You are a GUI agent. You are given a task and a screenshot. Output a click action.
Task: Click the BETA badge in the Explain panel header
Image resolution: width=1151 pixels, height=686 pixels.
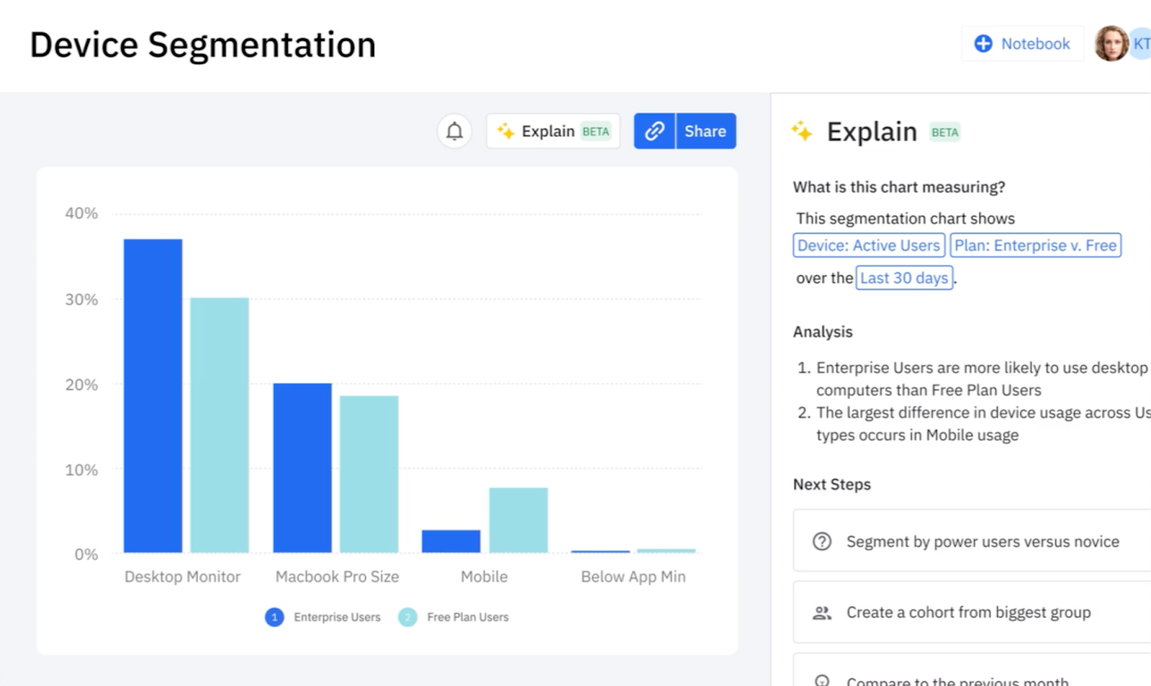(945, 132)
